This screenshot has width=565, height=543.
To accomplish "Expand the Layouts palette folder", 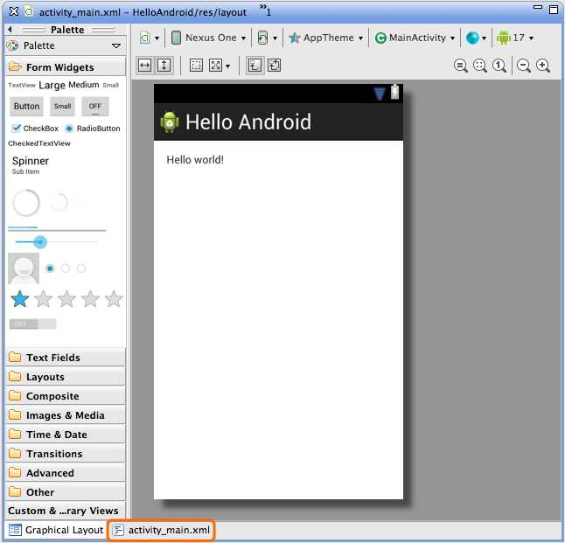I will point(66,377).
